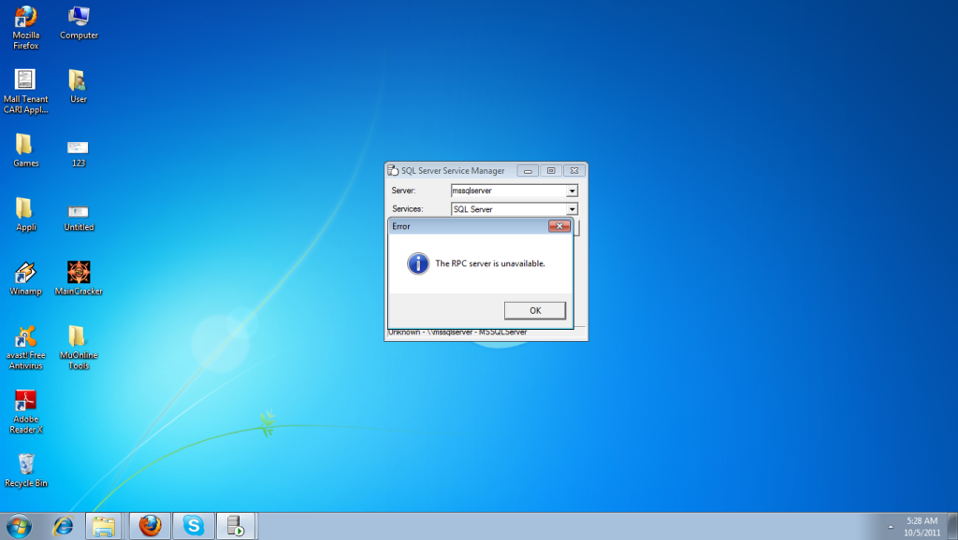The width and height of the screenshot is (958, 540).
Task: Close the Error dialog with X
Action: 559,226
